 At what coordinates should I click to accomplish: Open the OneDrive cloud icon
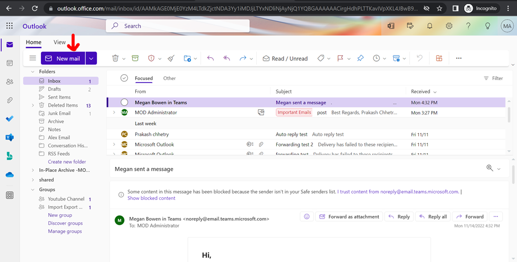tap(10, 174)
